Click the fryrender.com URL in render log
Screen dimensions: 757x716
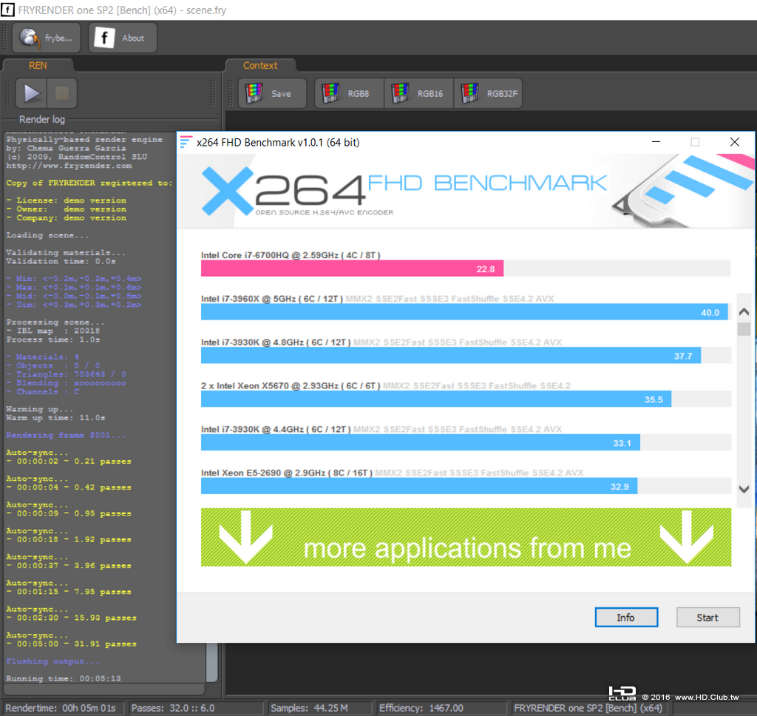(x=69, y=166)
